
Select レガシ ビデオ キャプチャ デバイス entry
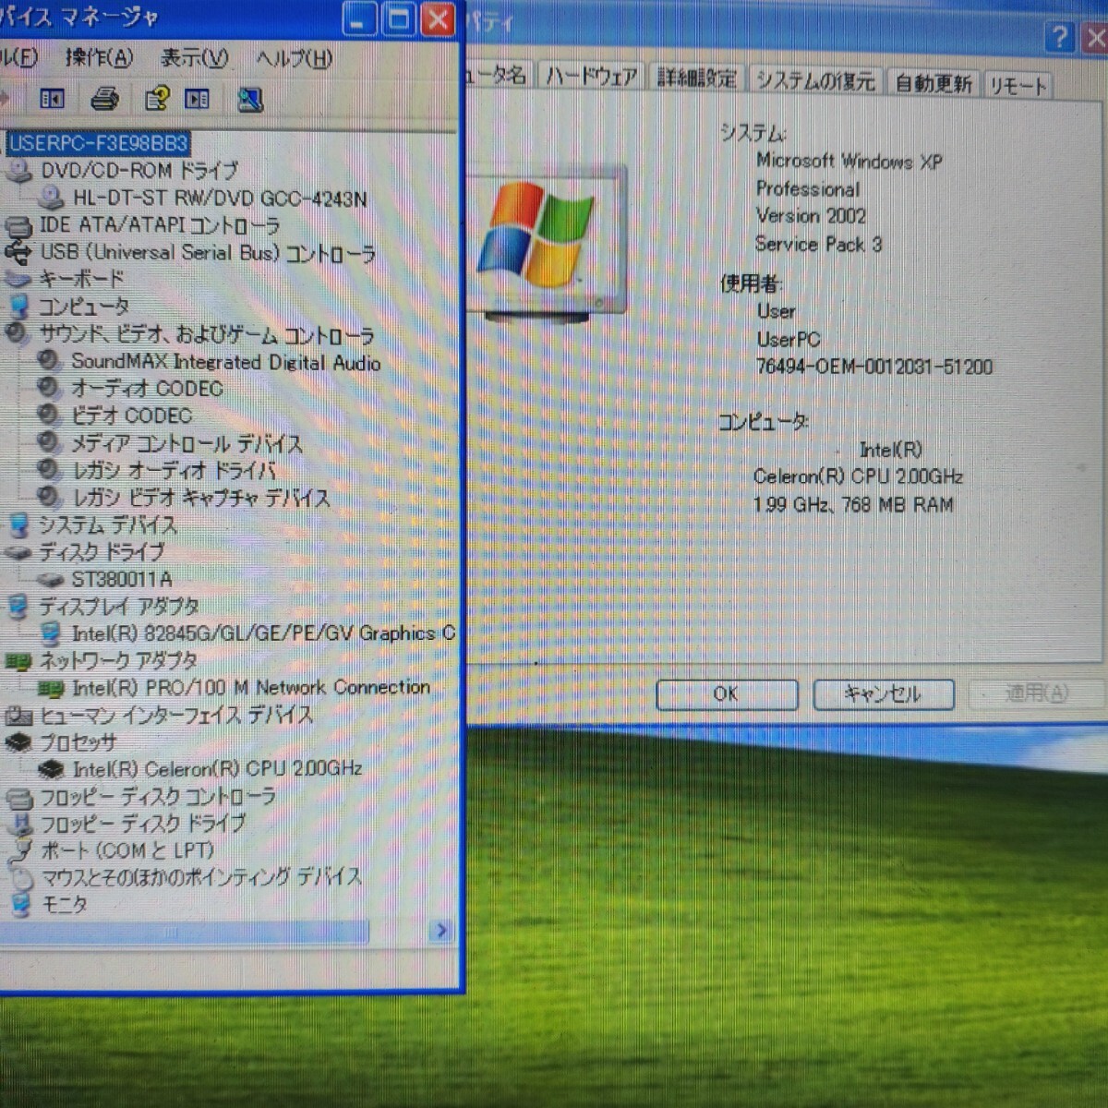click(x=201, y=499)
